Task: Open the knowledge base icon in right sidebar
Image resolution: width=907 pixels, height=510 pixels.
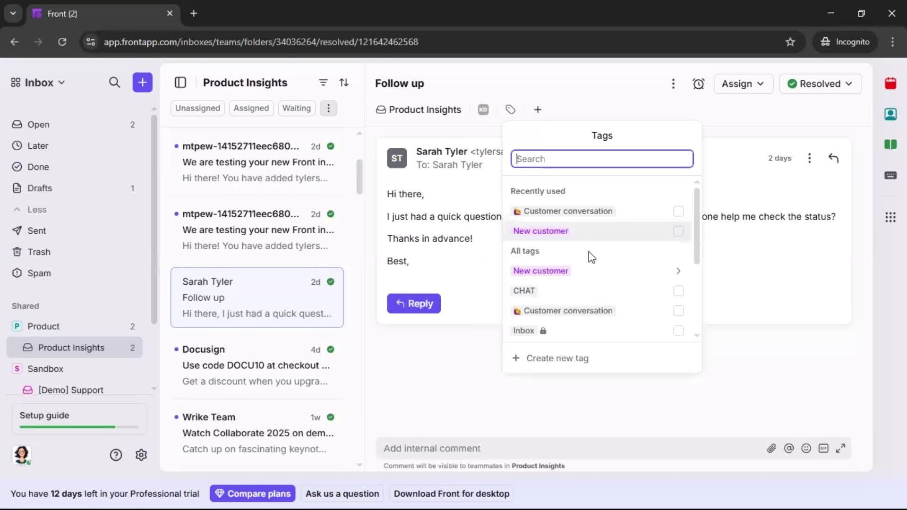Action: 891,145
